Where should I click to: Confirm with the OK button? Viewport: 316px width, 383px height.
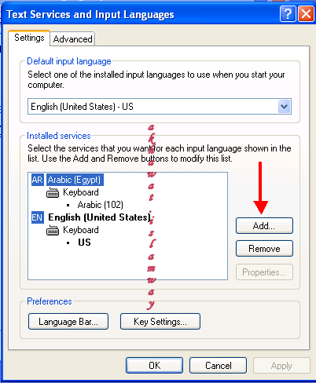(x=154, y=365)
